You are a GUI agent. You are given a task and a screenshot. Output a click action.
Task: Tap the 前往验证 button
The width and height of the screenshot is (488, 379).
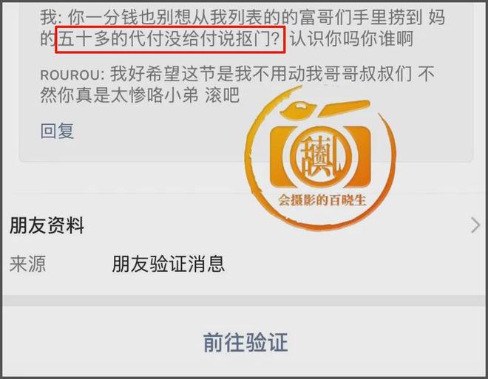click(x=245, y=342)
